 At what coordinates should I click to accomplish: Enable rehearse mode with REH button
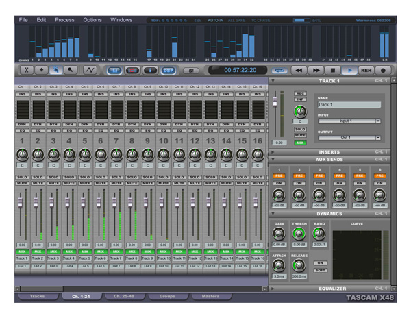366,71
